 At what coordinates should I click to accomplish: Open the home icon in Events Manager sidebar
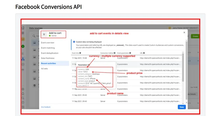23,28
